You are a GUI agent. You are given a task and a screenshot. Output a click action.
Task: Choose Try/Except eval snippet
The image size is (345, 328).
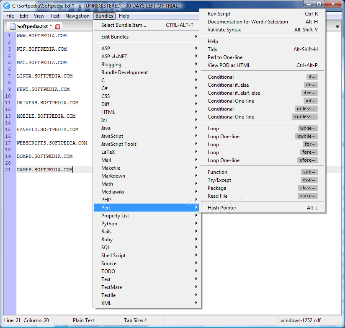(262, 180)
